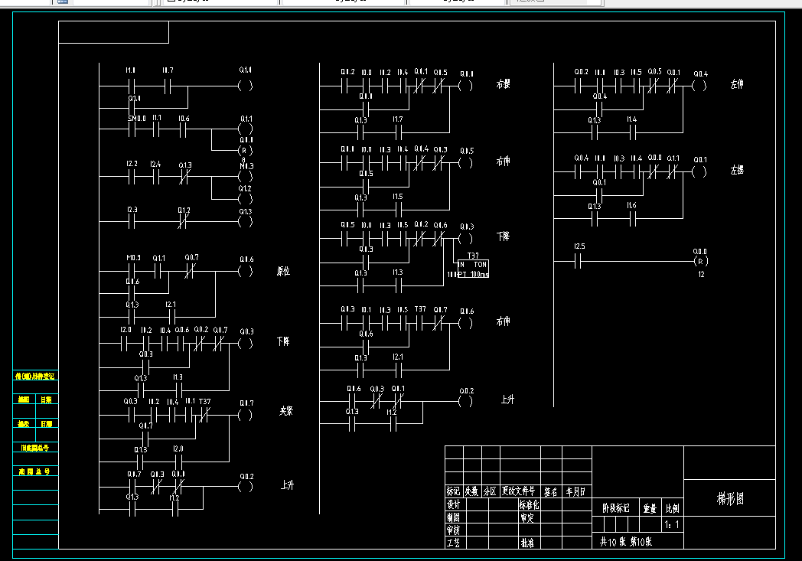Select the 左伸 rung annotation
This screenshot has width=802, height=561.
click(736, 84)
